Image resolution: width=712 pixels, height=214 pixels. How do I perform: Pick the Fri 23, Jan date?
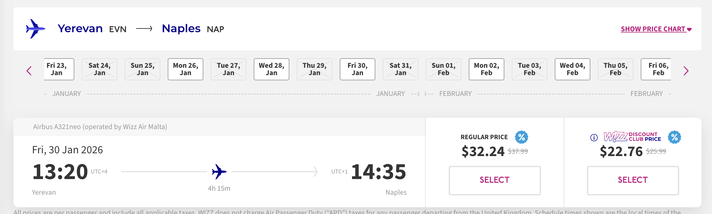pos(58,69)
